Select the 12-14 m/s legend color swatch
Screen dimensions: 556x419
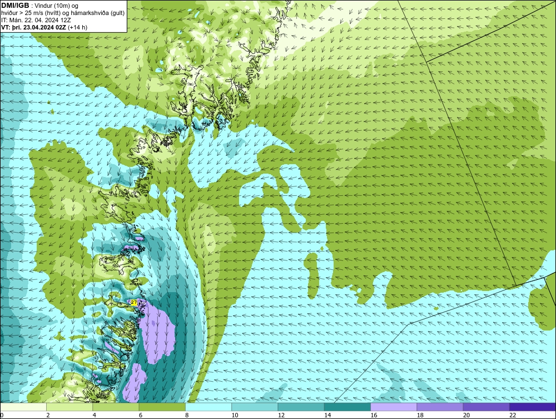pos(301,407)
